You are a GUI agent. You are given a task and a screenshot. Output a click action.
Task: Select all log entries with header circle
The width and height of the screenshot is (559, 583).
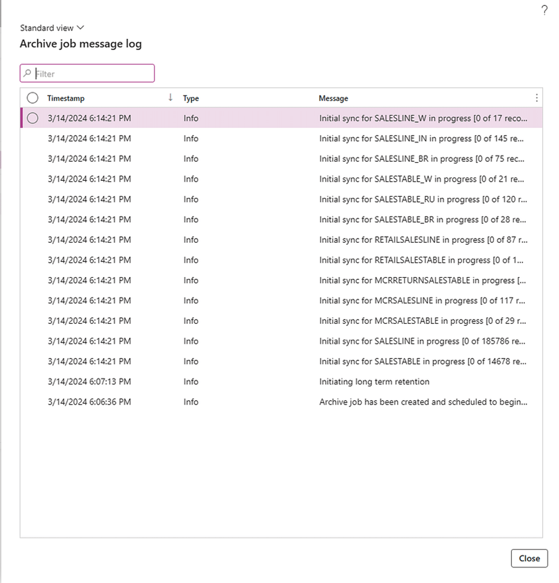[33, 98]
